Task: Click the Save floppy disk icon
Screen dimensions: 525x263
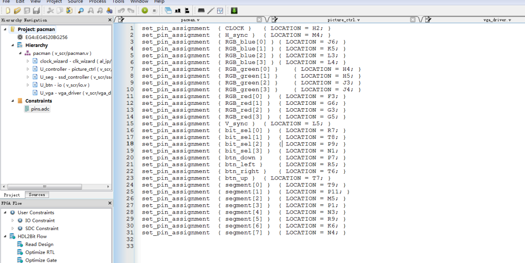Action: point(27,11)
